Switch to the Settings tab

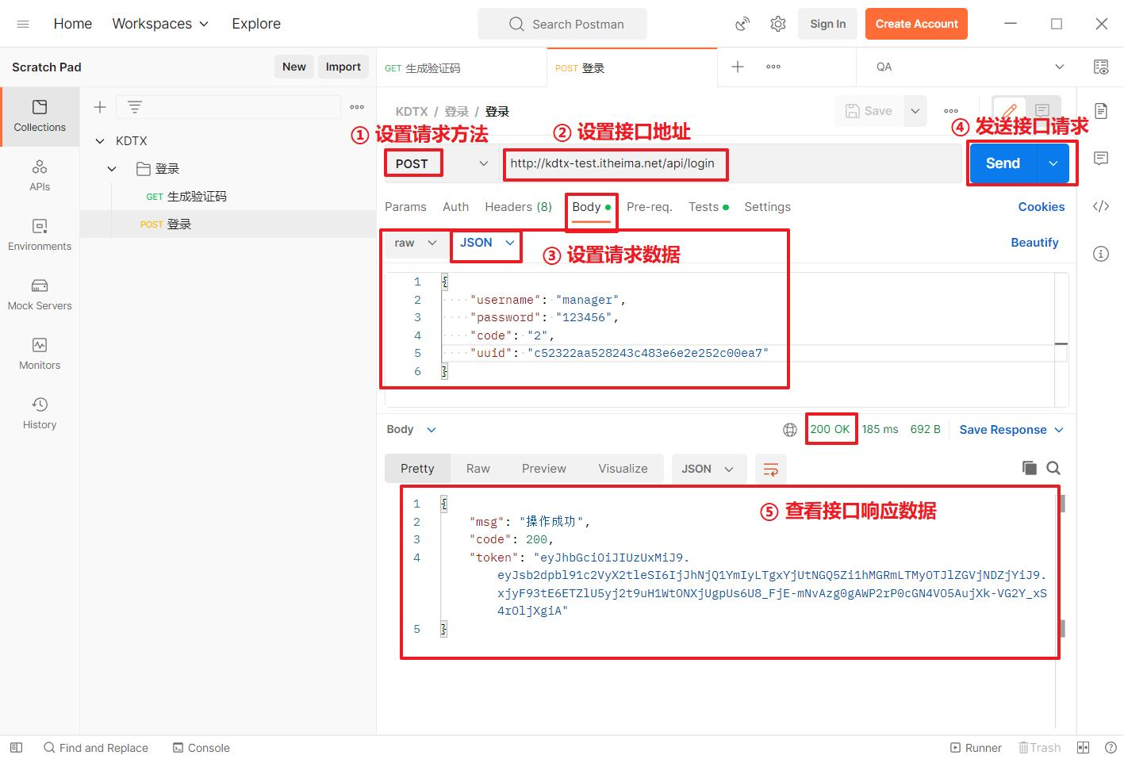767,207
